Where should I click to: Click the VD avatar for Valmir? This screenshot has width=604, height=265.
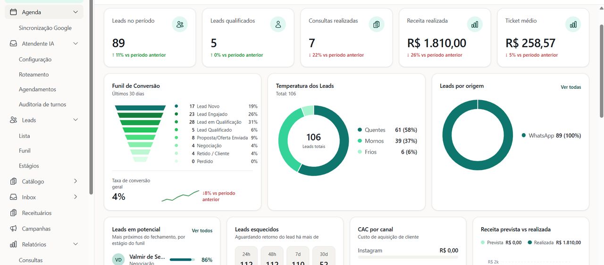click(118, 259)
